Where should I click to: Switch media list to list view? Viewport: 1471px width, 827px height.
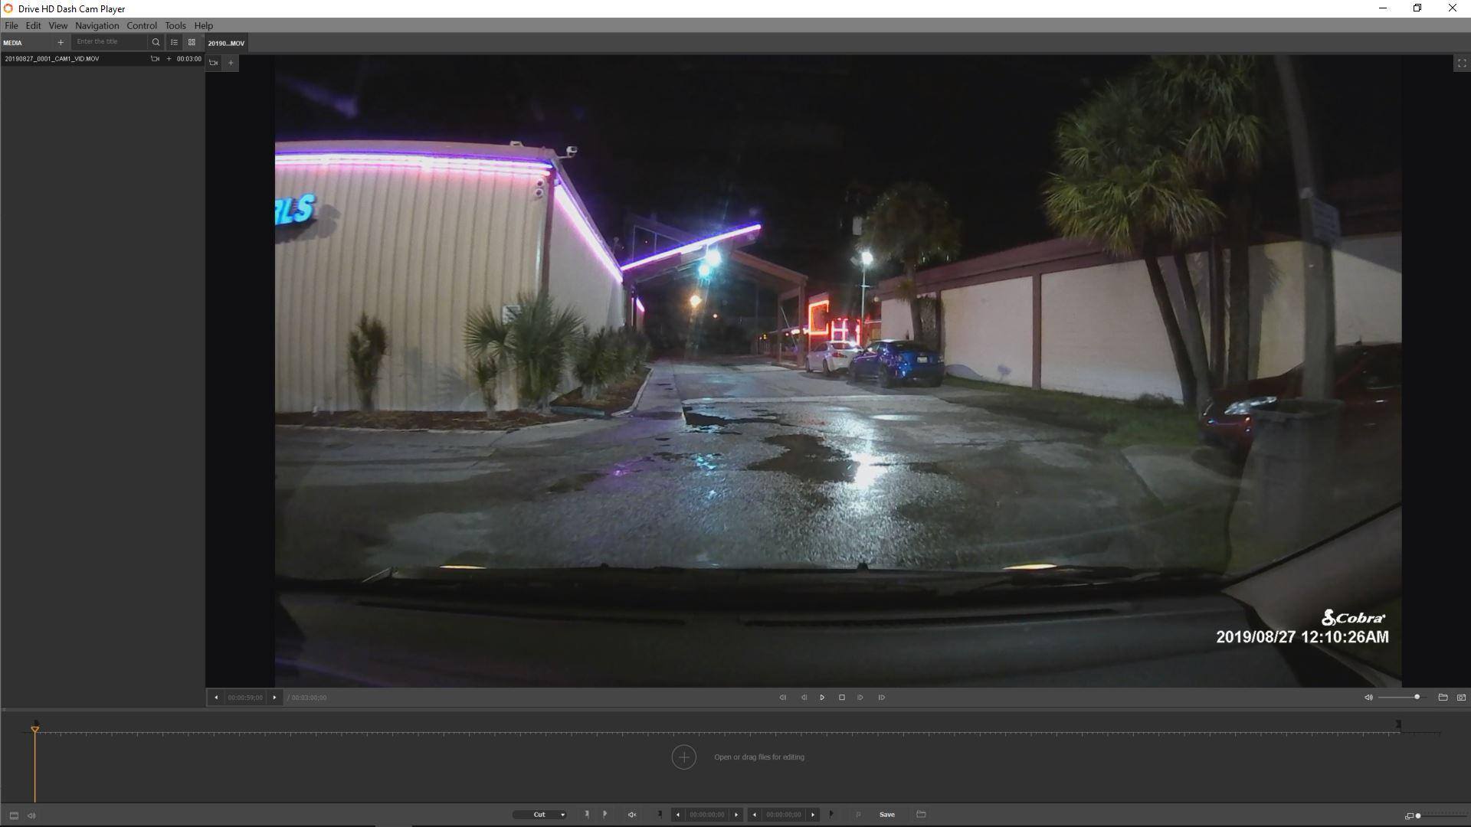(174, 42)
